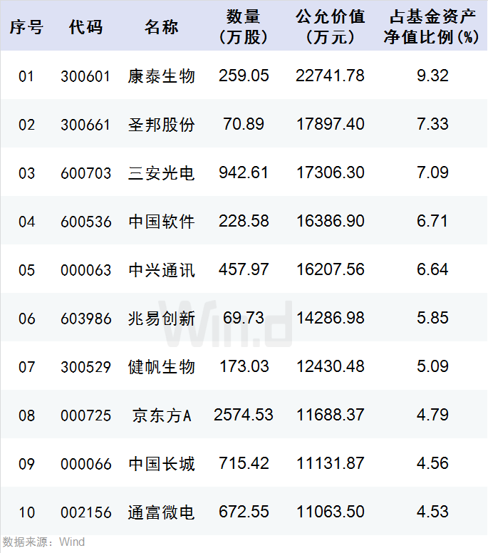Select the name 圣邦股份
Image resolution: width=488 pixels, height=553 pixels.
[162, 125]
